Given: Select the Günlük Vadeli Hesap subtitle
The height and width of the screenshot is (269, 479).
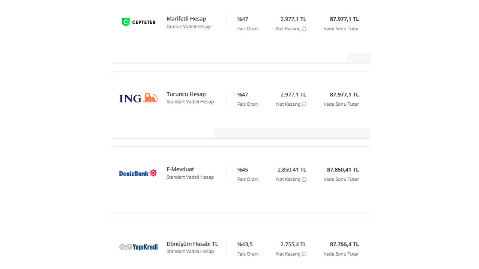Looking at the screenshot, I should (x=189, y=27).
